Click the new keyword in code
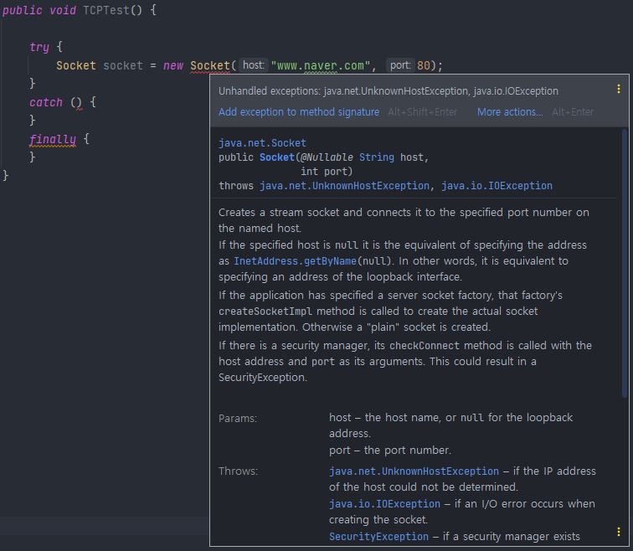Screen dimensions: 633x551 [173, 65]
